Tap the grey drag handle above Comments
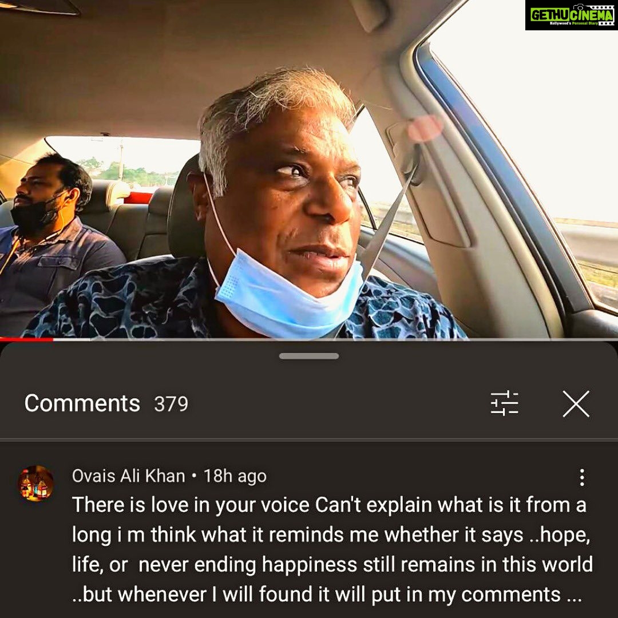This screenshot has height=618, width=618. click(308, 356)
